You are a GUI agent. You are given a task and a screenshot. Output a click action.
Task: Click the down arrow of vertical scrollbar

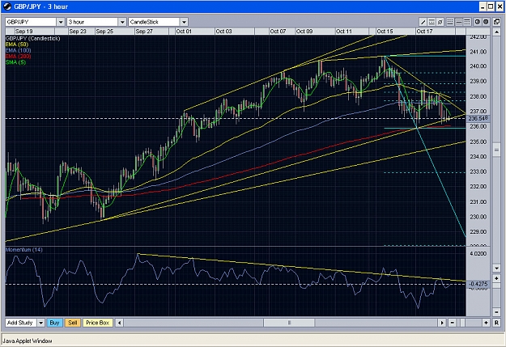496,268
